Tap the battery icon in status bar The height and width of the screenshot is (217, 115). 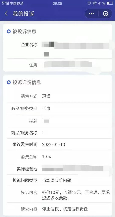coord(110,3)
